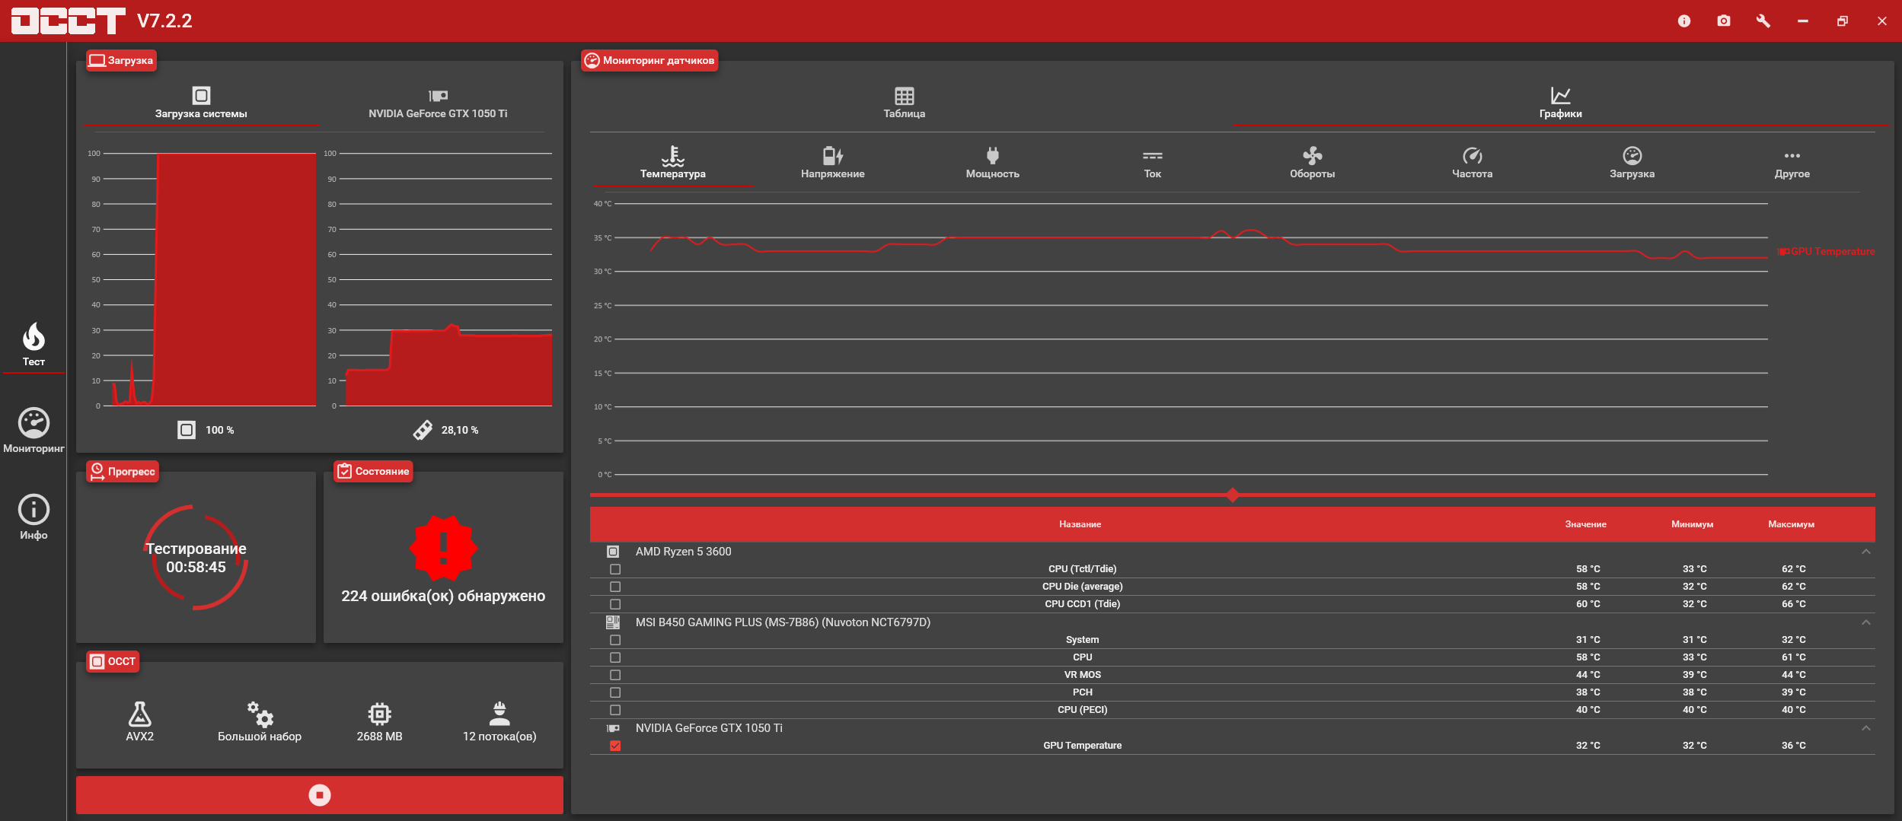Select the Мощность sensor tab
Image resolution: width=1902 pixels, height=821 pixels.
click(x=993, y=162)
